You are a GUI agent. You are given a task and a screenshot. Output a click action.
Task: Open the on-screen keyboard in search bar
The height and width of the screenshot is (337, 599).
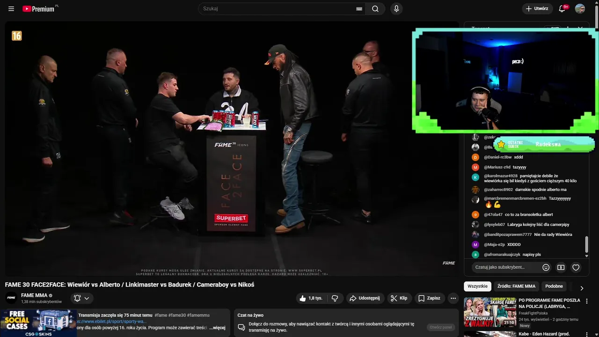coord(359,8)
